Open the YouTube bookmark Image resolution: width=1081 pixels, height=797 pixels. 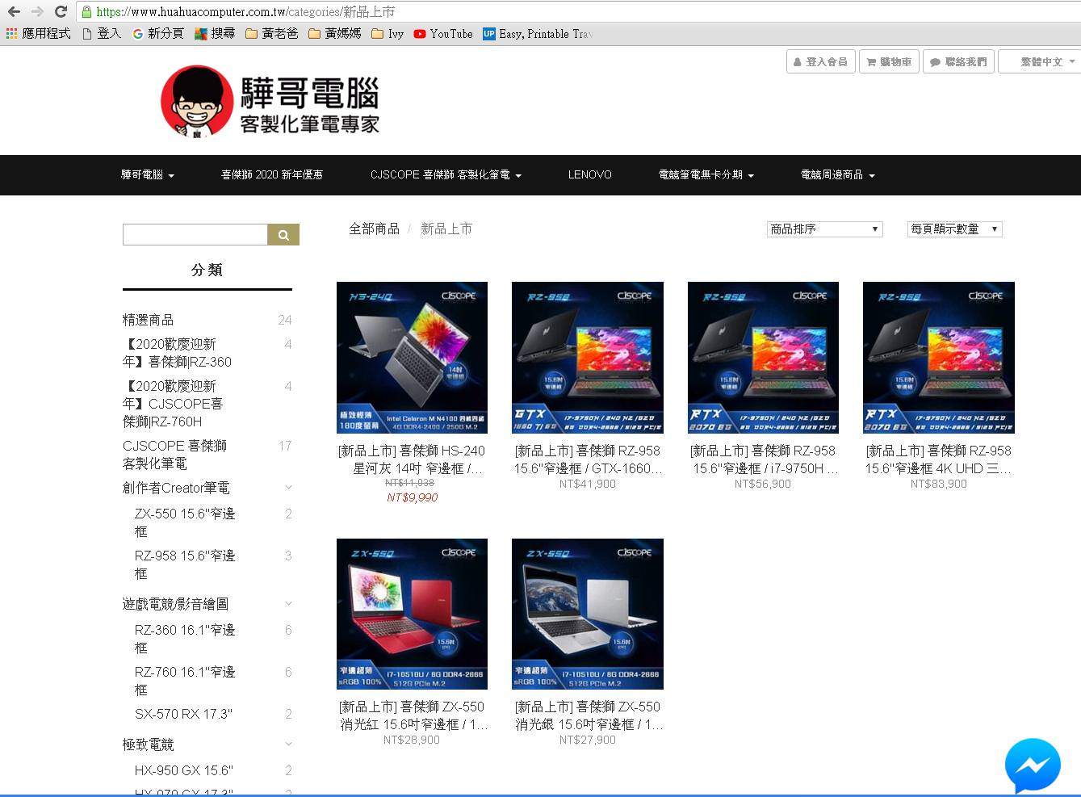click(443, 34)
